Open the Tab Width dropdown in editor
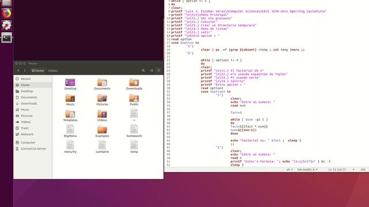The height and width of the screenshot is (207, 369). (x=307, y=170)
